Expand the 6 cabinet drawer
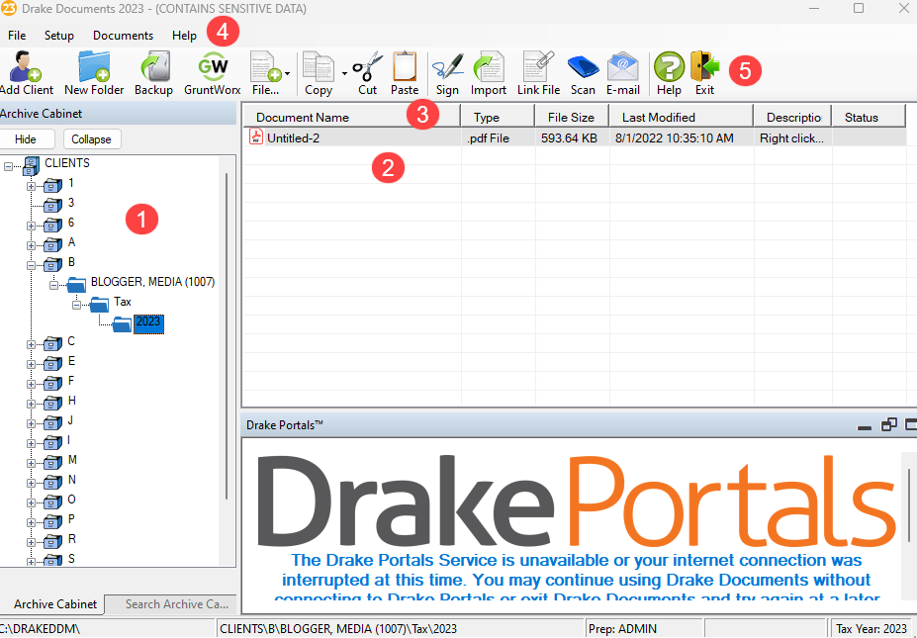 31,226
